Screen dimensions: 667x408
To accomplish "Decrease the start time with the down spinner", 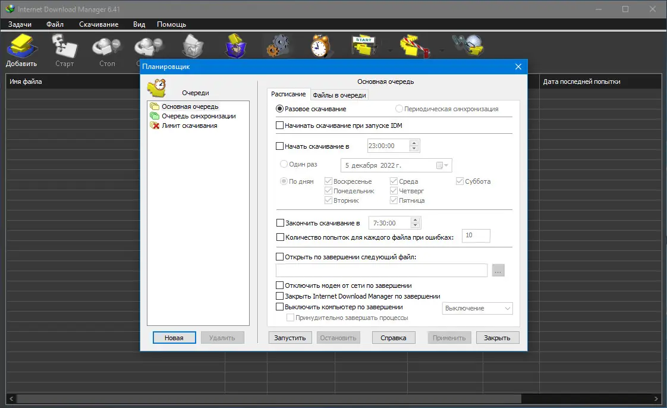I will pos(414,149).
